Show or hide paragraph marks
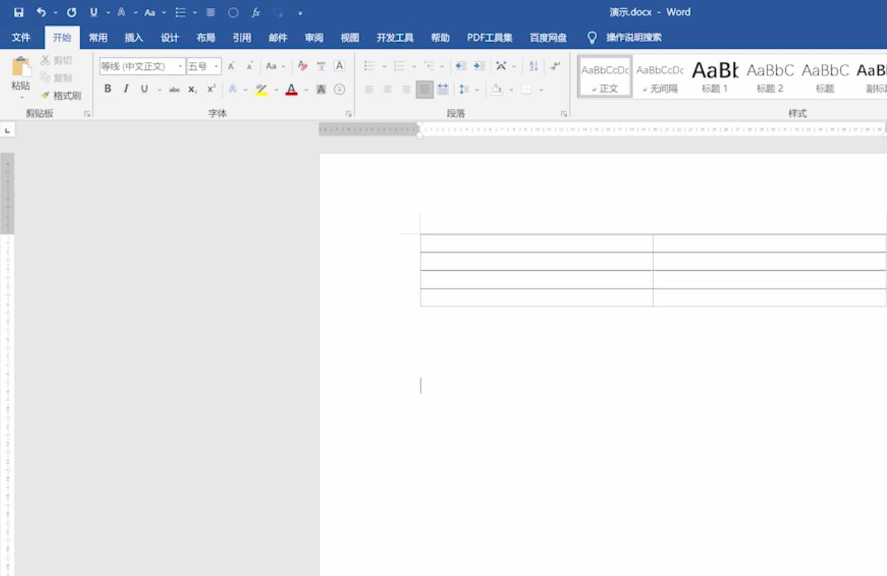This screenshot has height=576, width=887. [x=556, y=66]
